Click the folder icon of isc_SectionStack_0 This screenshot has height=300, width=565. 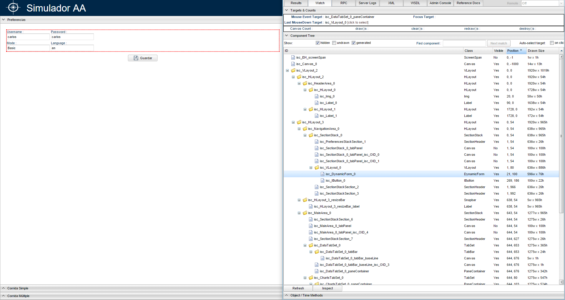pyautogui.click(x=311, y=135)
